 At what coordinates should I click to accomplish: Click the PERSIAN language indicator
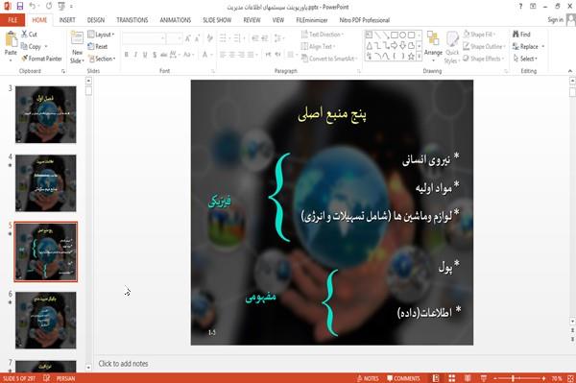(65, 378)
